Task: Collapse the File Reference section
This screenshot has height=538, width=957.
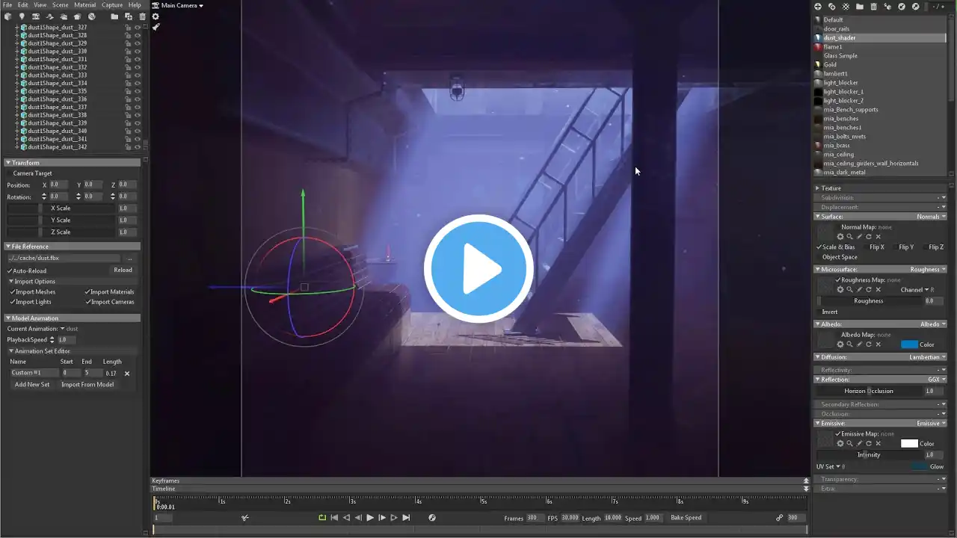Action: pyautogui.click(x=8, y=247)
